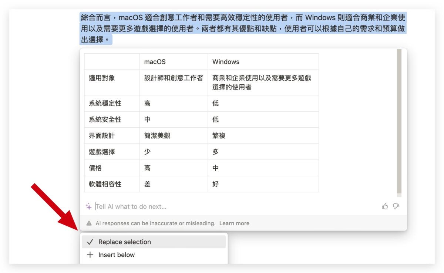Click the macOS column header cell
444x273 pixels.
174,62
